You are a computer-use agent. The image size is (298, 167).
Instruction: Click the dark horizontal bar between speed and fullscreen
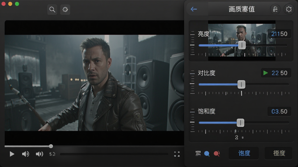114,154
